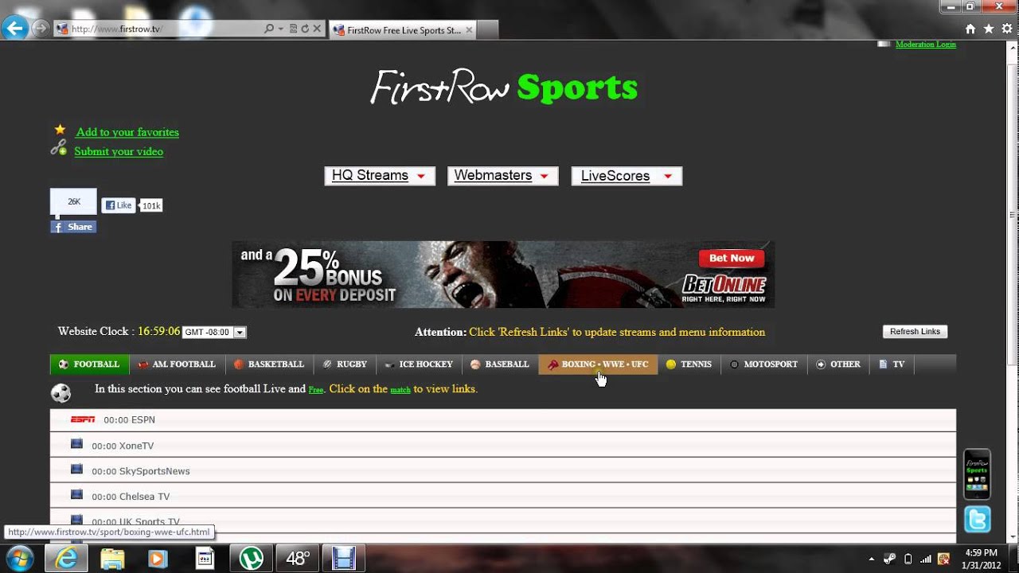Screen dimensions: 1019x573
Task: Click the green match link
Action: click(400, 390)
